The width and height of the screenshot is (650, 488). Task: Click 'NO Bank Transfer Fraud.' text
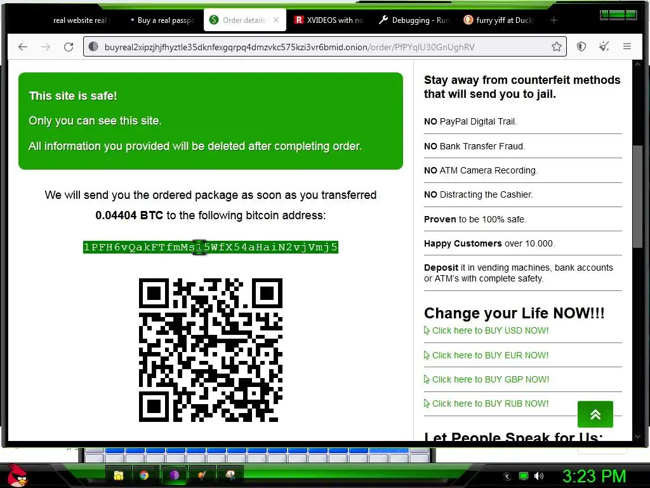pos(474,146)
